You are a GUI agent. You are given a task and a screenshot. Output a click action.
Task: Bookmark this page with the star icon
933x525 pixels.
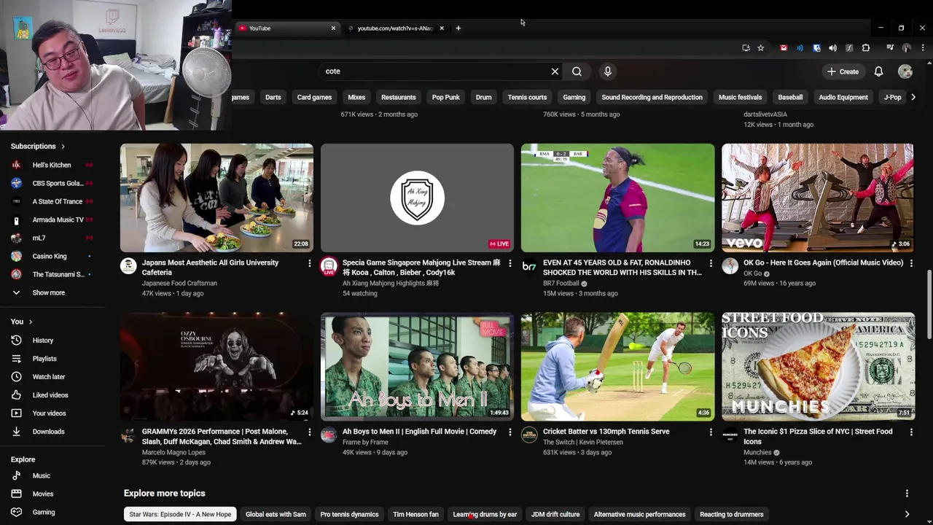point(760,48)
